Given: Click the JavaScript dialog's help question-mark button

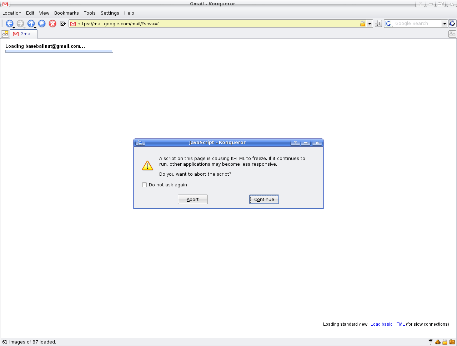Looking at the screenshot, I should click(295, 143).
